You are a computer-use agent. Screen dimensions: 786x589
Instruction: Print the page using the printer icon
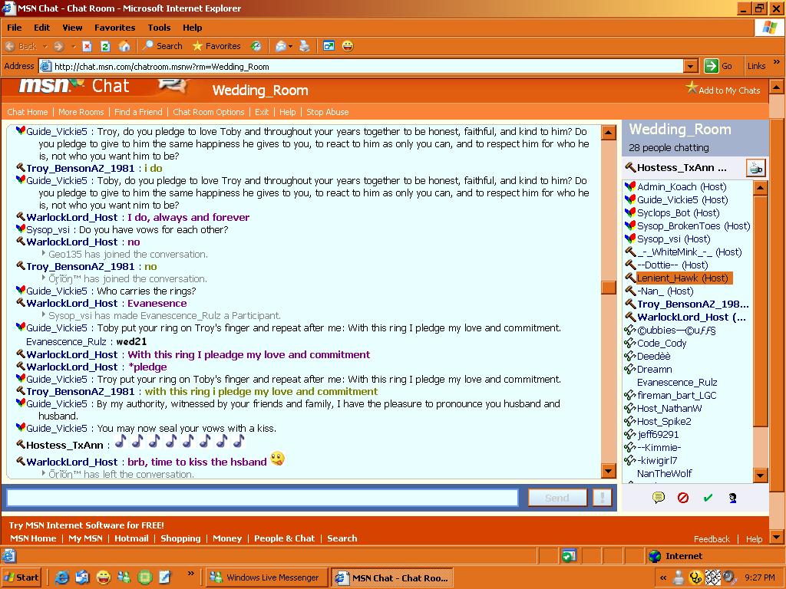pos(304,47)
